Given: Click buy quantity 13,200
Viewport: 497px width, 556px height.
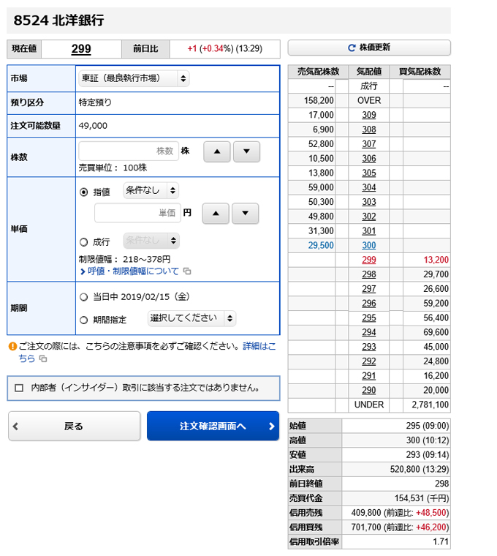Looking at the screenshot, I should pos(436,260).
